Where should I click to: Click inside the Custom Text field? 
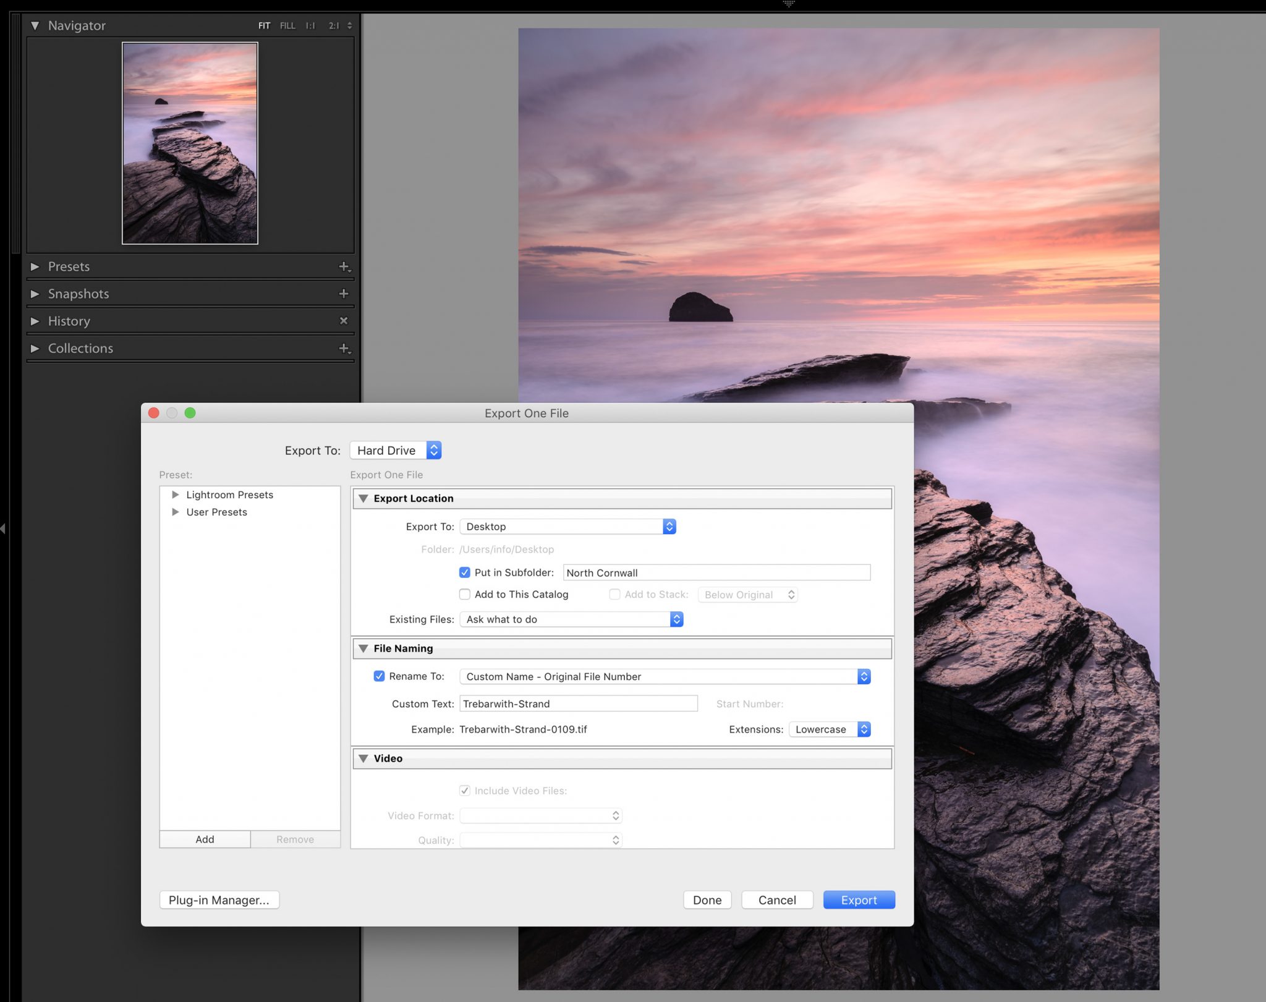(x=578, y=703)
